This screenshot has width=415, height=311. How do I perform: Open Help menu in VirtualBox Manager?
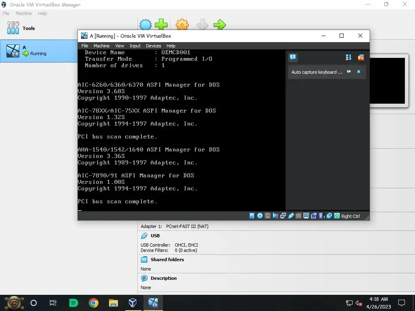[42, 13]
